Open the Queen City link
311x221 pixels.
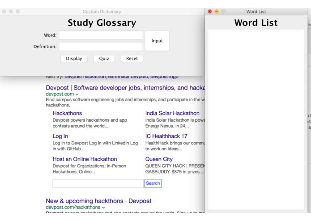pyautogui.click(x=159, y=159)
